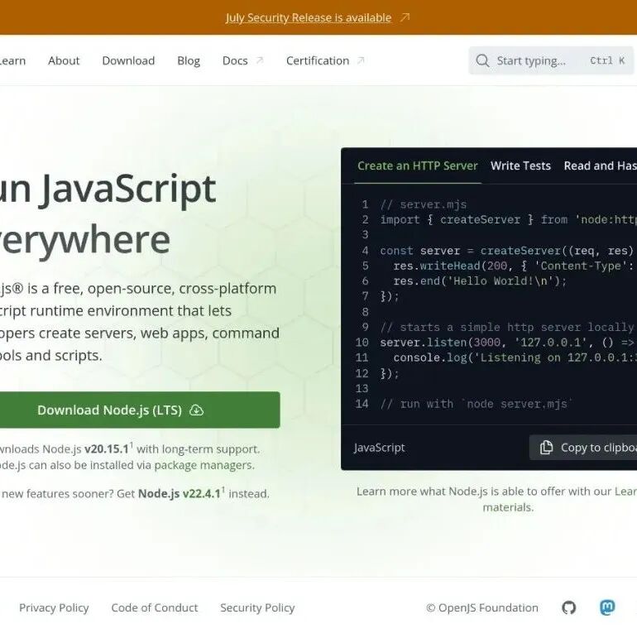Open the Learn navigation item
Screen dimensions: 637x638
pos(12,60)
